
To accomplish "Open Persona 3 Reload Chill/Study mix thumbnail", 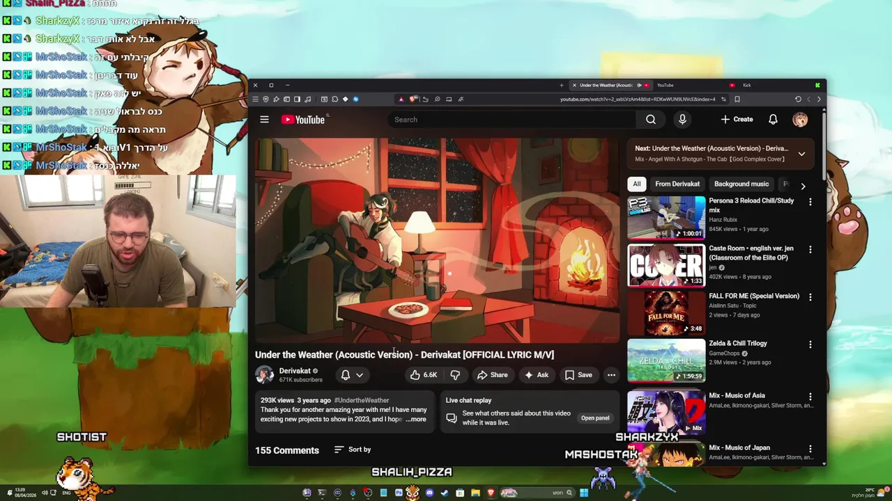I will 666,218.
